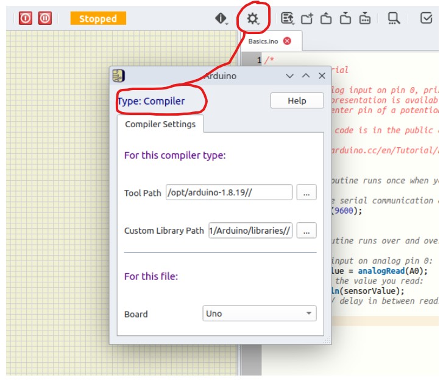Click the orange Stopped status label
The image size is (443, 381).
[98, 19]
